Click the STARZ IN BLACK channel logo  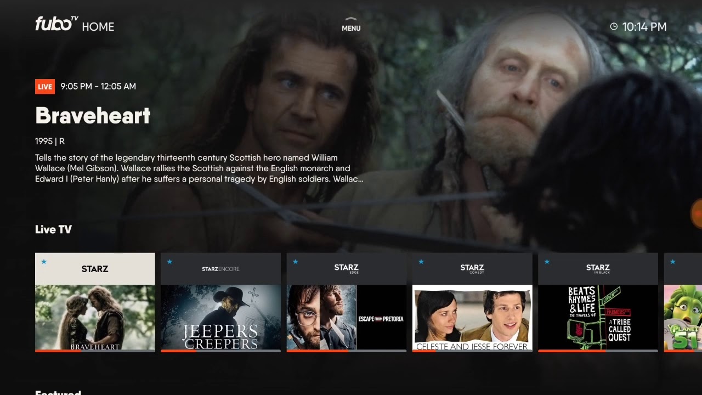(598, 268)
